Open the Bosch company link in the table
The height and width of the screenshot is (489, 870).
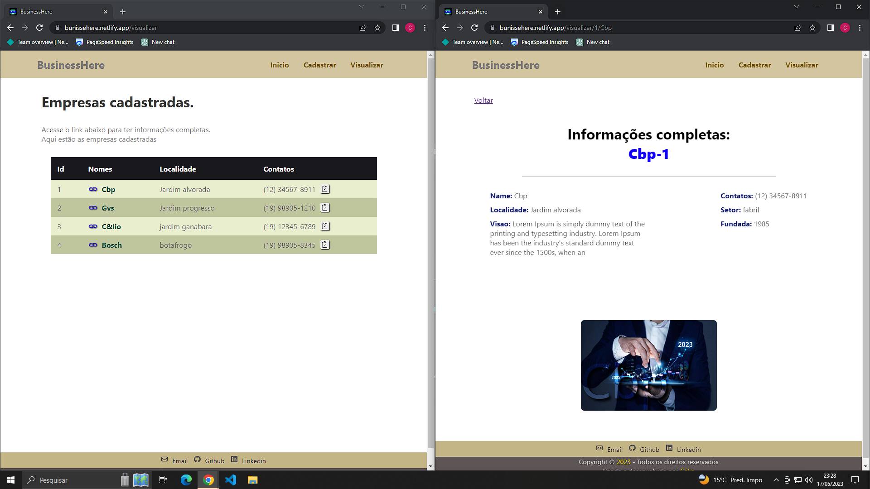112,245
